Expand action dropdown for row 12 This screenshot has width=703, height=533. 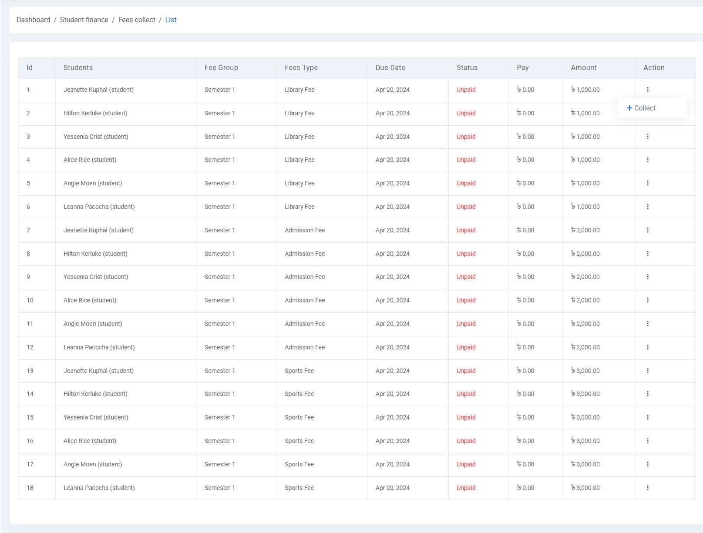tap(647, 347)
